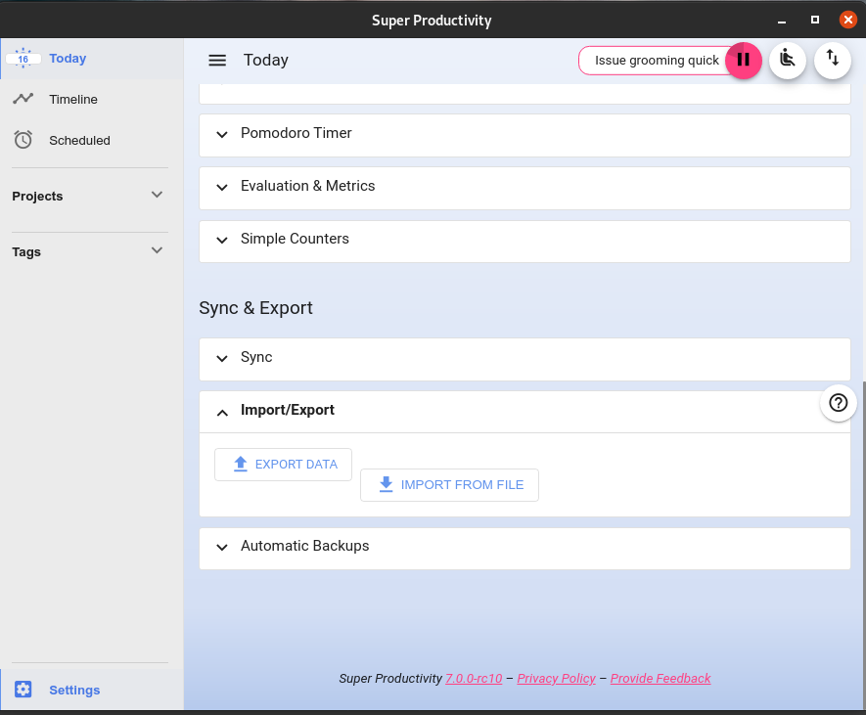
Task: Open the Provide Feedback link
Action: (x=661, y=679)
